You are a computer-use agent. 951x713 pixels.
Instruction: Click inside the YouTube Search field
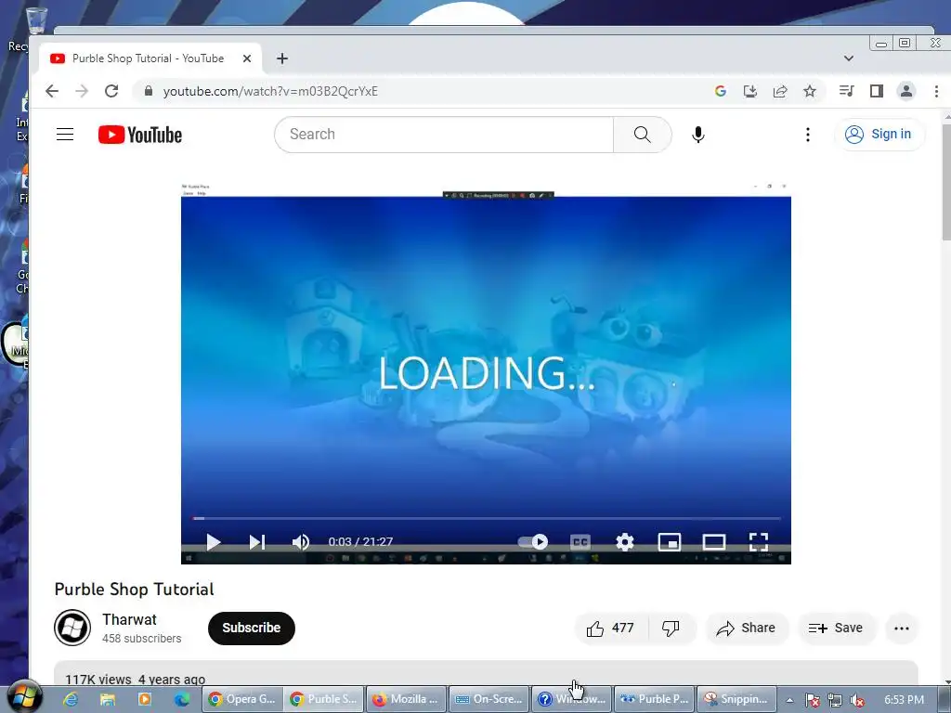click(x=445, y=134)
